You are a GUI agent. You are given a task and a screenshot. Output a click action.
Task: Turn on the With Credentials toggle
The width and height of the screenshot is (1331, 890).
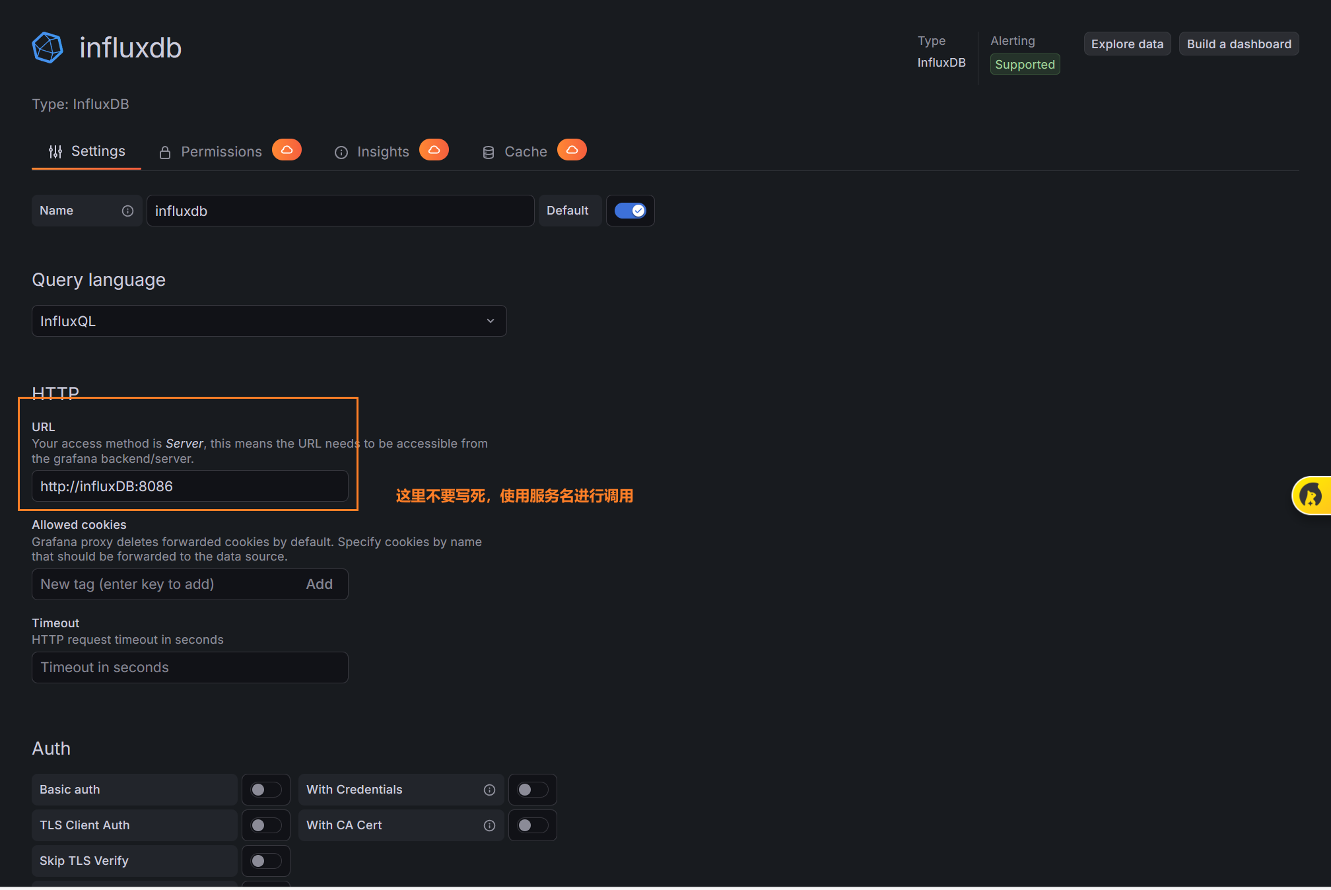532,790
